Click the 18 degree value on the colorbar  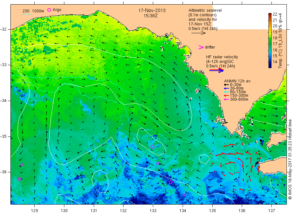[x=275, y=38]
